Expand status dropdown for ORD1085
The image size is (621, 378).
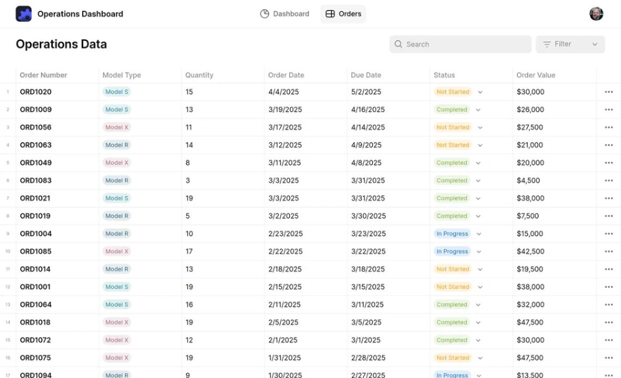[x=479, y=252]
